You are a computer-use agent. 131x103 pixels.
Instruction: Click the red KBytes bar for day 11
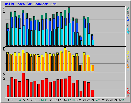pos(47,88)
